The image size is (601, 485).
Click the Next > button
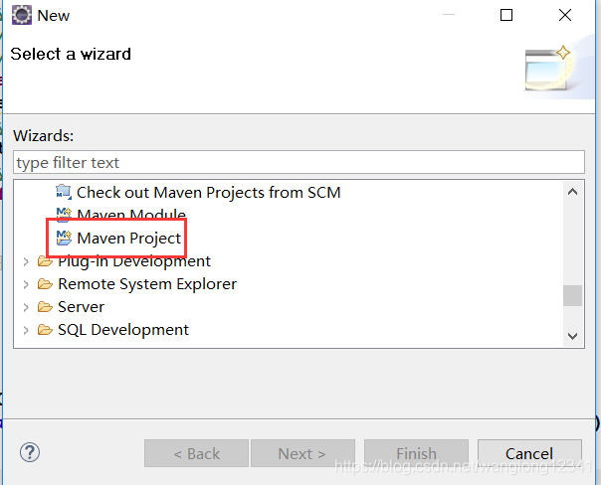coord(302,453)
